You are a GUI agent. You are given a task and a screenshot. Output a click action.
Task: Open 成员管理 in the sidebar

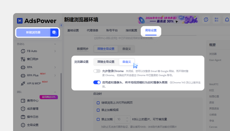coord(33,109)
